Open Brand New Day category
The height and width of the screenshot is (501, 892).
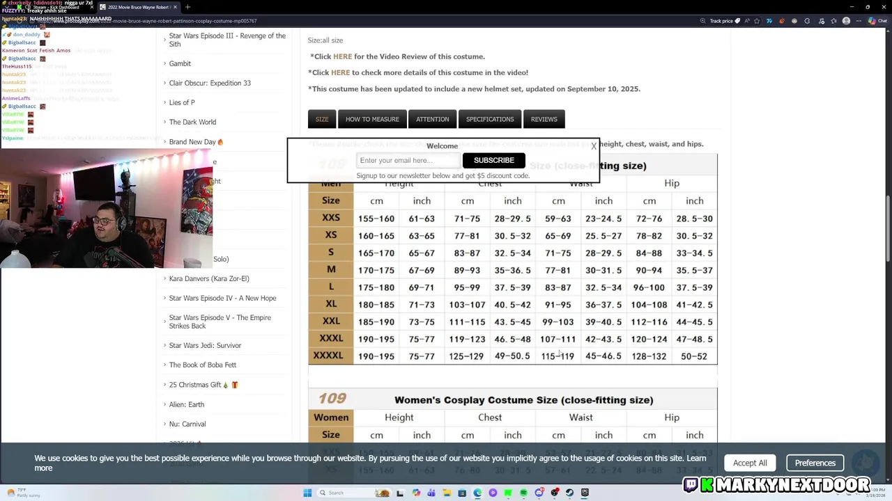pyautogui.click(x=196, y=142)
